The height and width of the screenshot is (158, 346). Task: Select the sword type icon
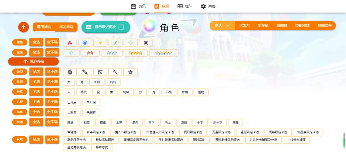click(x=85, y=72)
